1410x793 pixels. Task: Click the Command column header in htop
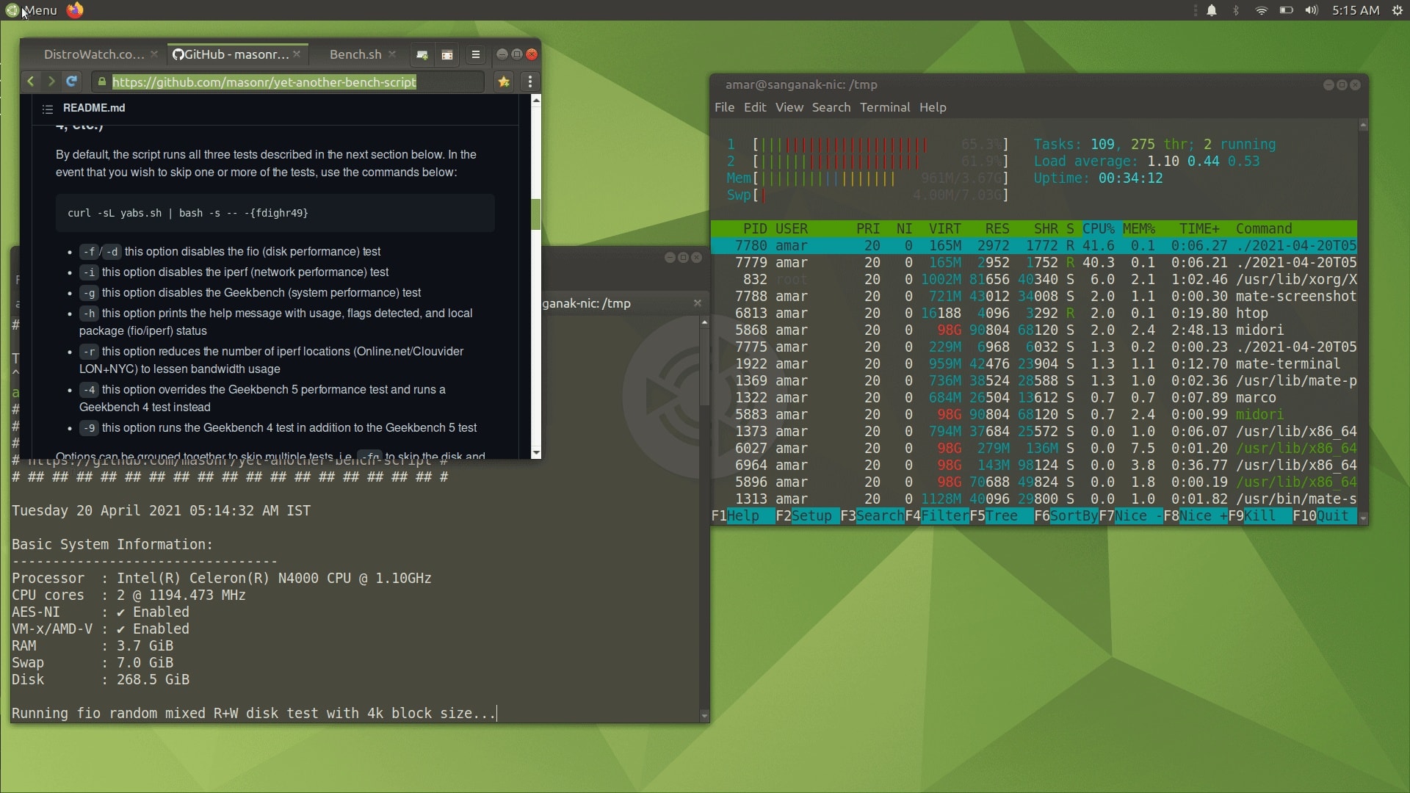(1264, 229)
